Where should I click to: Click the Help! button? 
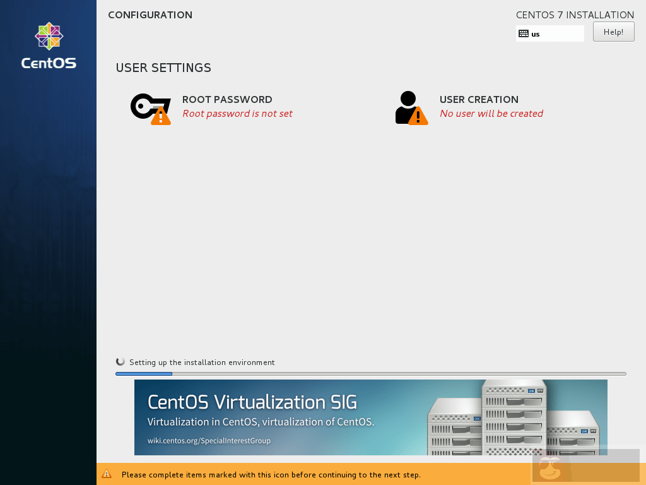click(x=613, y=31)
